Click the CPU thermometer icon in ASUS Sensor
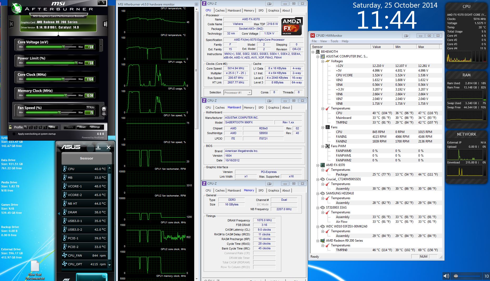Screen dimensions: 490x281 click(x=65, y=169)
